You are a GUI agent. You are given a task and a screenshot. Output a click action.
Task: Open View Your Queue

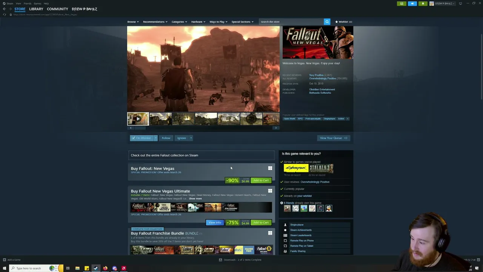(x=334, y=138)
